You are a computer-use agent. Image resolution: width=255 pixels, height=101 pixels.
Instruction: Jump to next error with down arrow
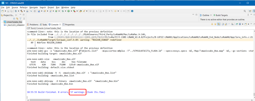pyautogui.click(x=212, y=24)
